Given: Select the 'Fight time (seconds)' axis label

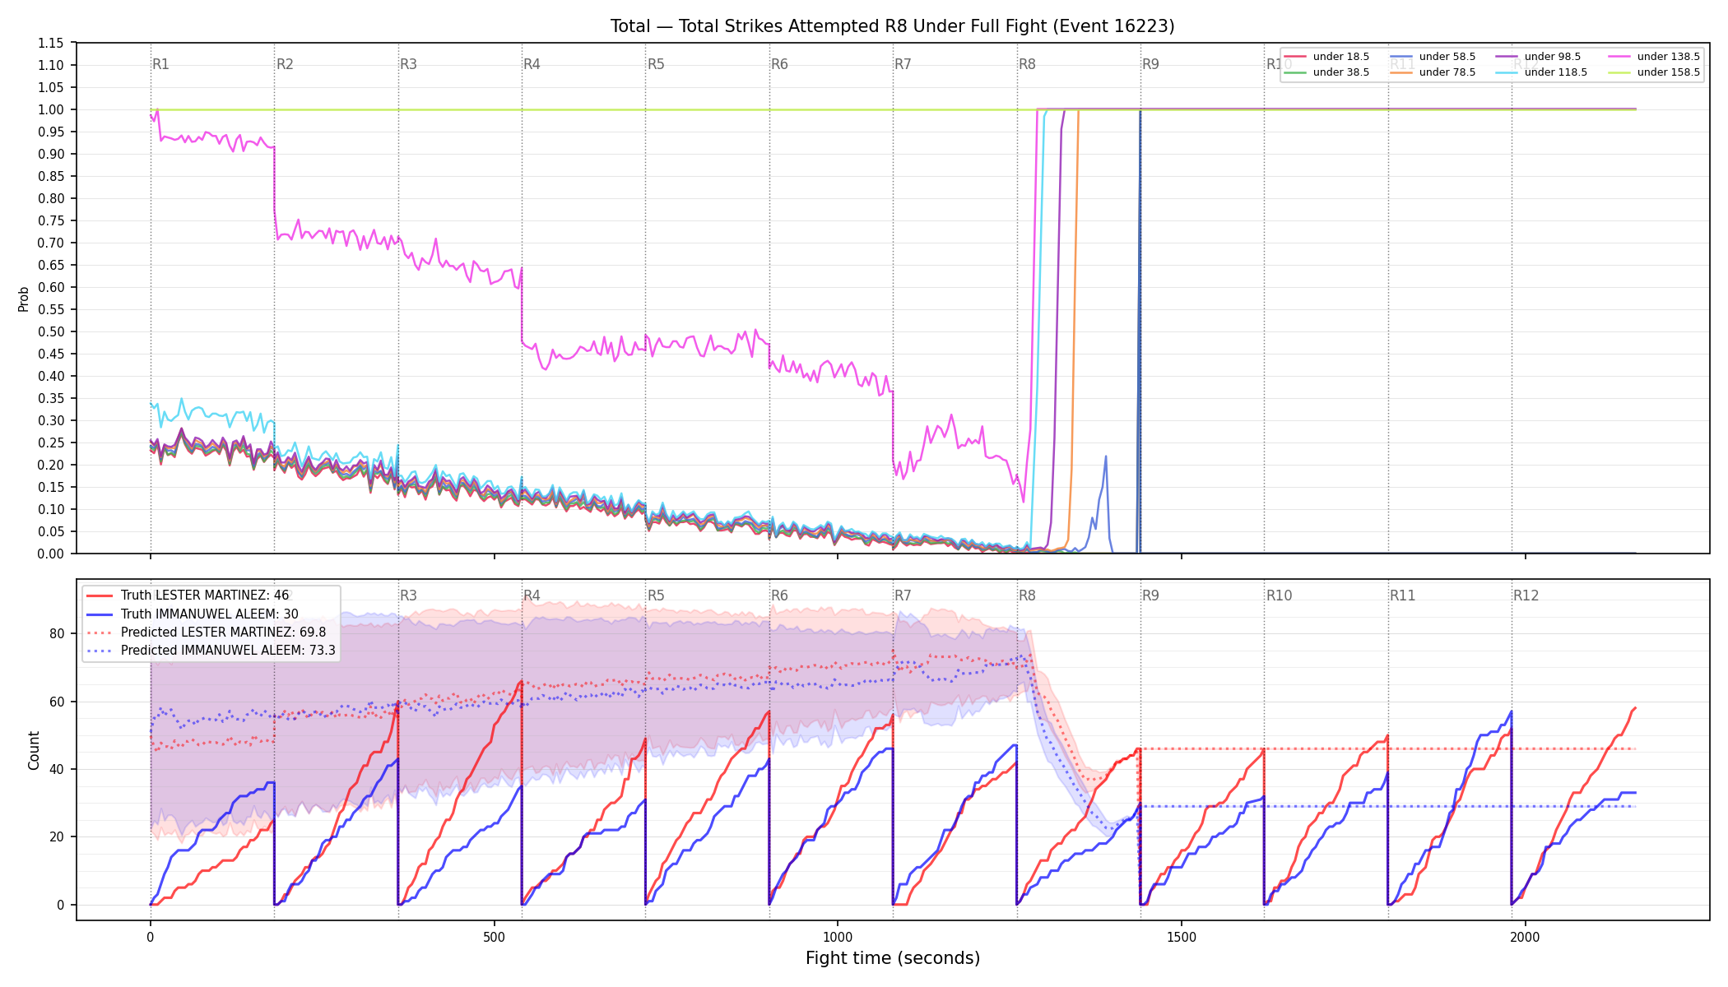Looking at the screenshot, I should click(893, 958).
